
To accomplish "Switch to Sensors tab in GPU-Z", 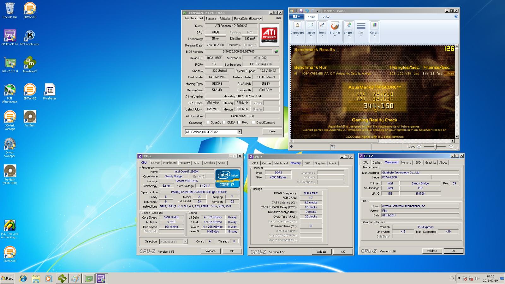I will pyautogui.click(x=211, y=19).
